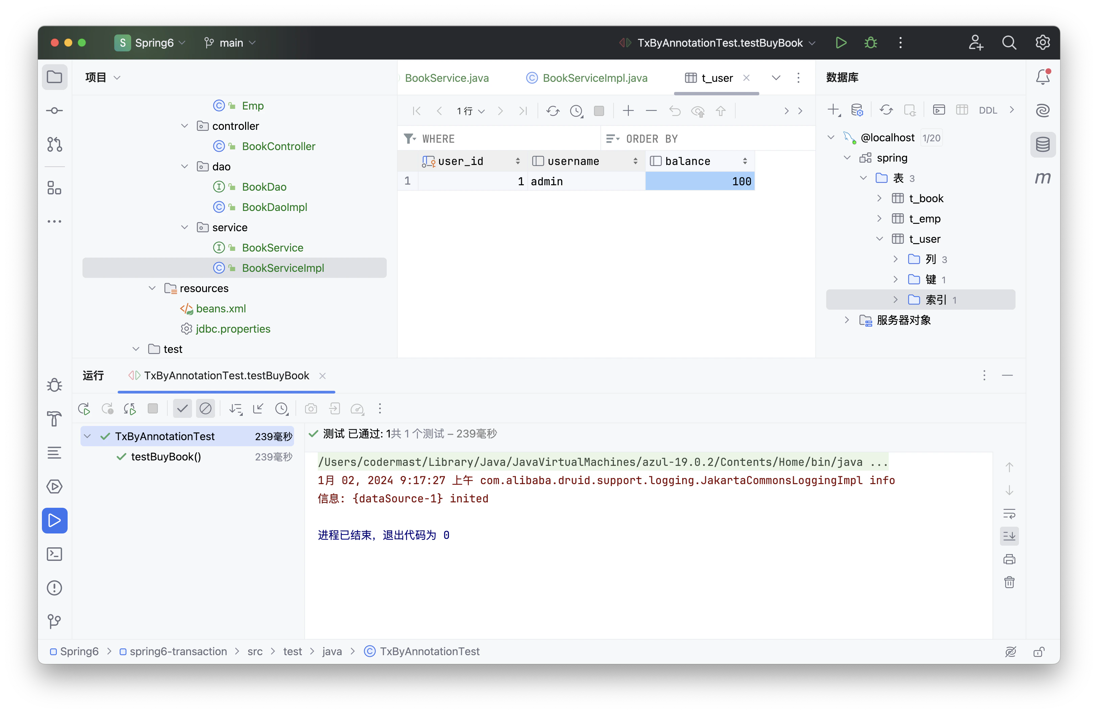The image size is (1098, 714).
Task: Reload the t_user table data
Action: [x=553, y=111]
